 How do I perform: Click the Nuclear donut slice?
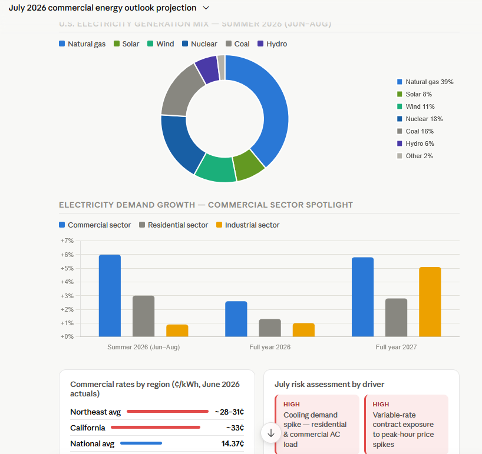point(179,143)
